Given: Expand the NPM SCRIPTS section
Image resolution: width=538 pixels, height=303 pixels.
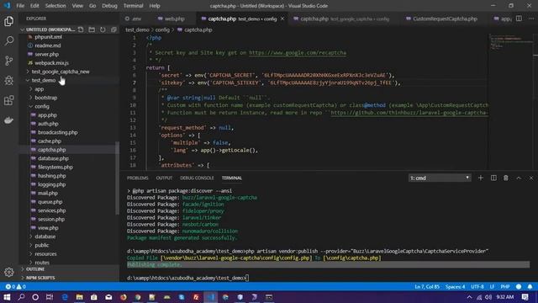Looking at the screenshot, I should 40,278.
